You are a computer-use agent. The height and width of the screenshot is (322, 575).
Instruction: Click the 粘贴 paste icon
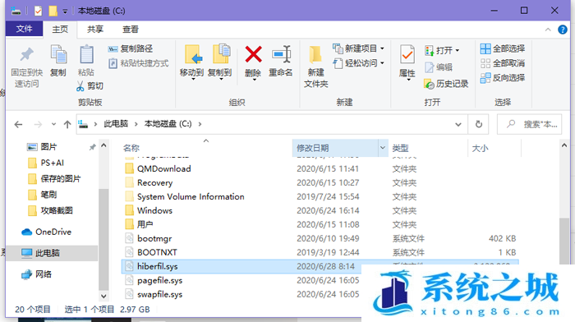(x=86, y=55)
